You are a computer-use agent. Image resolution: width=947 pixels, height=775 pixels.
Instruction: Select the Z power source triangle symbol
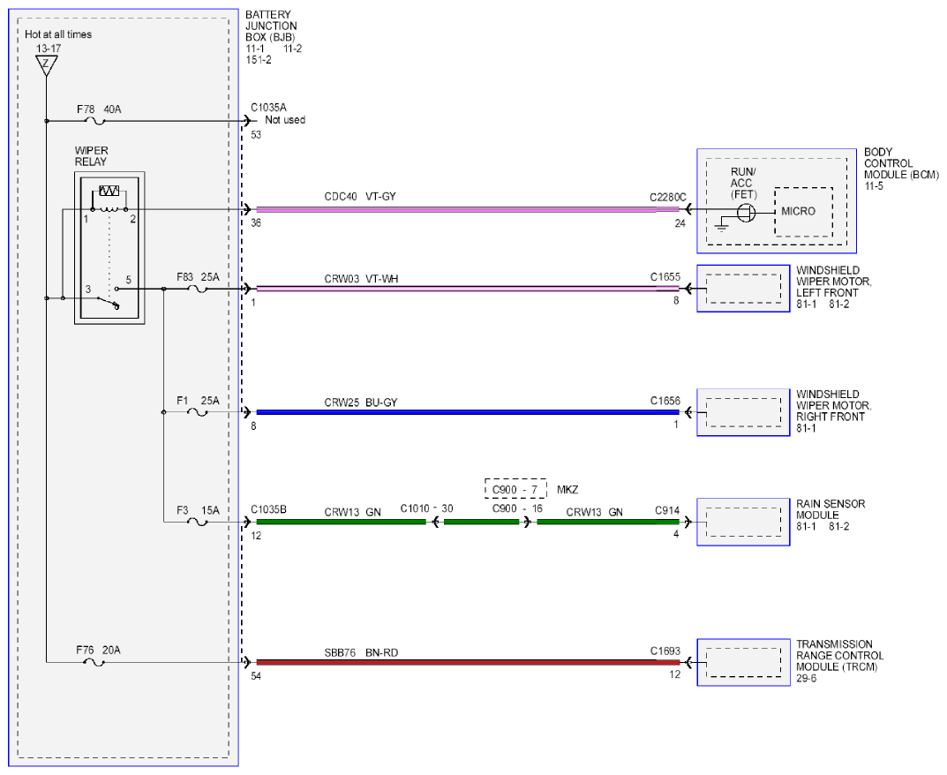[47, 65]
